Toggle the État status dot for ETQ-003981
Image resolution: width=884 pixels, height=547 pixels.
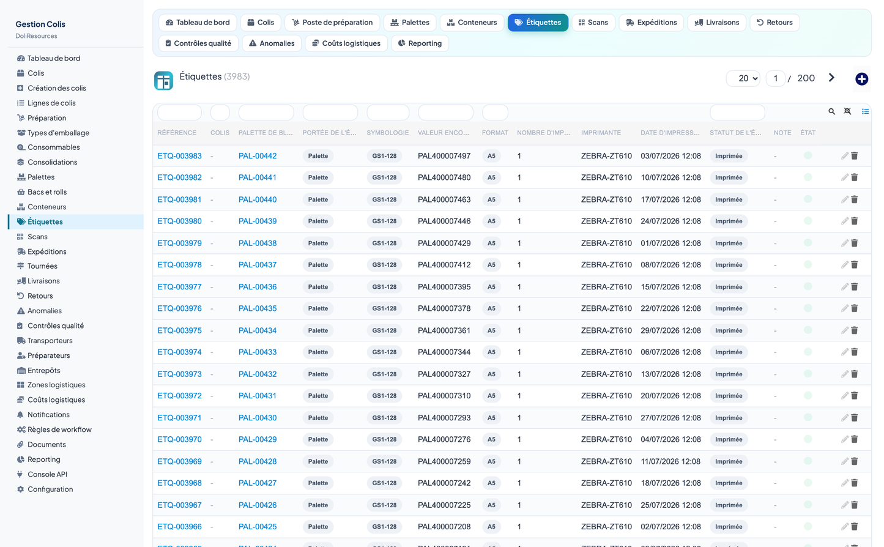pyautogui.click(x=808, y=199)
